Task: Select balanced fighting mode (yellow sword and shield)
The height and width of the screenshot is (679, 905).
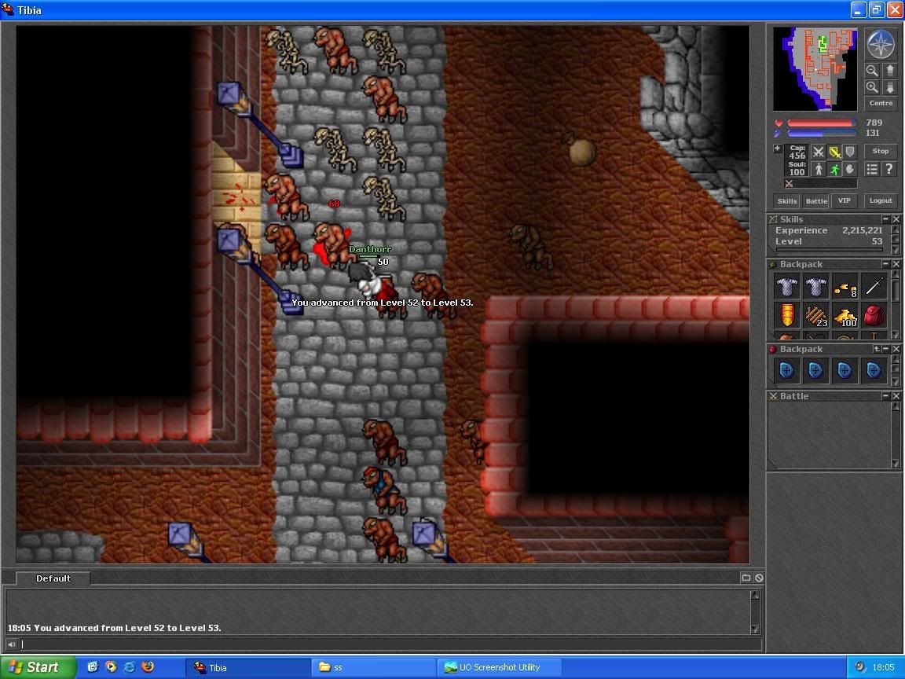Action: point(834,152)
